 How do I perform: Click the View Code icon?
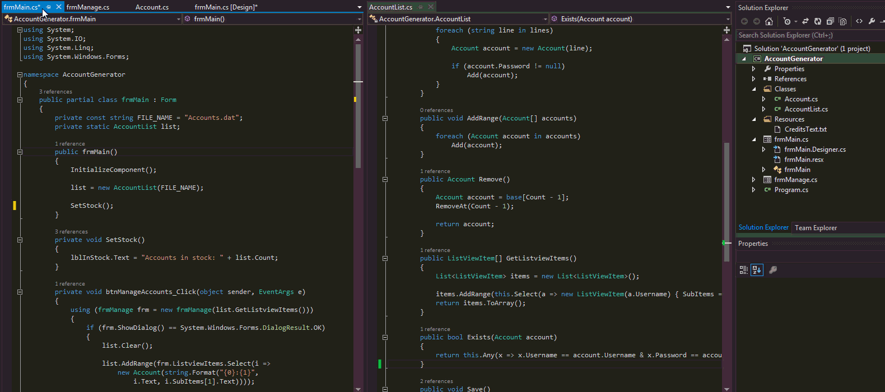pyautogui.click(x=859, y=21)
